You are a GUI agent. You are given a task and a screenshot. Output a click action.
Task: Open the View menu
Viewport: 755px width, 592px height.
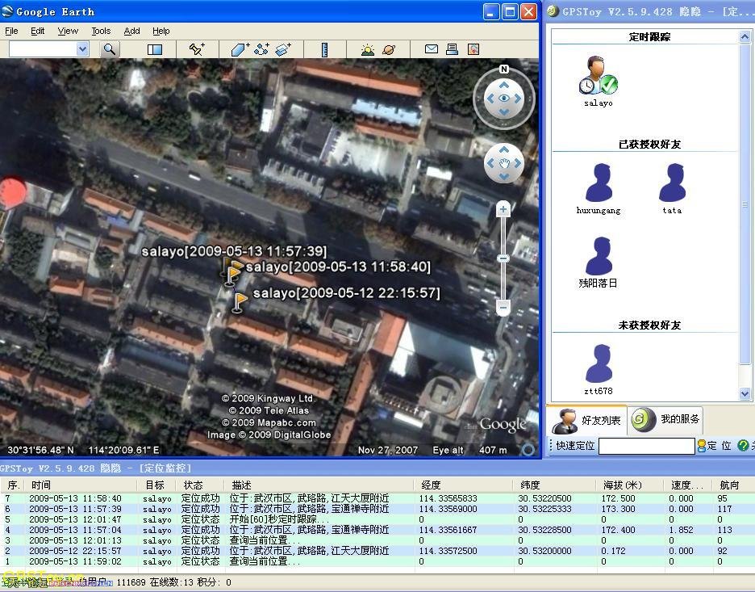point(68,31)
